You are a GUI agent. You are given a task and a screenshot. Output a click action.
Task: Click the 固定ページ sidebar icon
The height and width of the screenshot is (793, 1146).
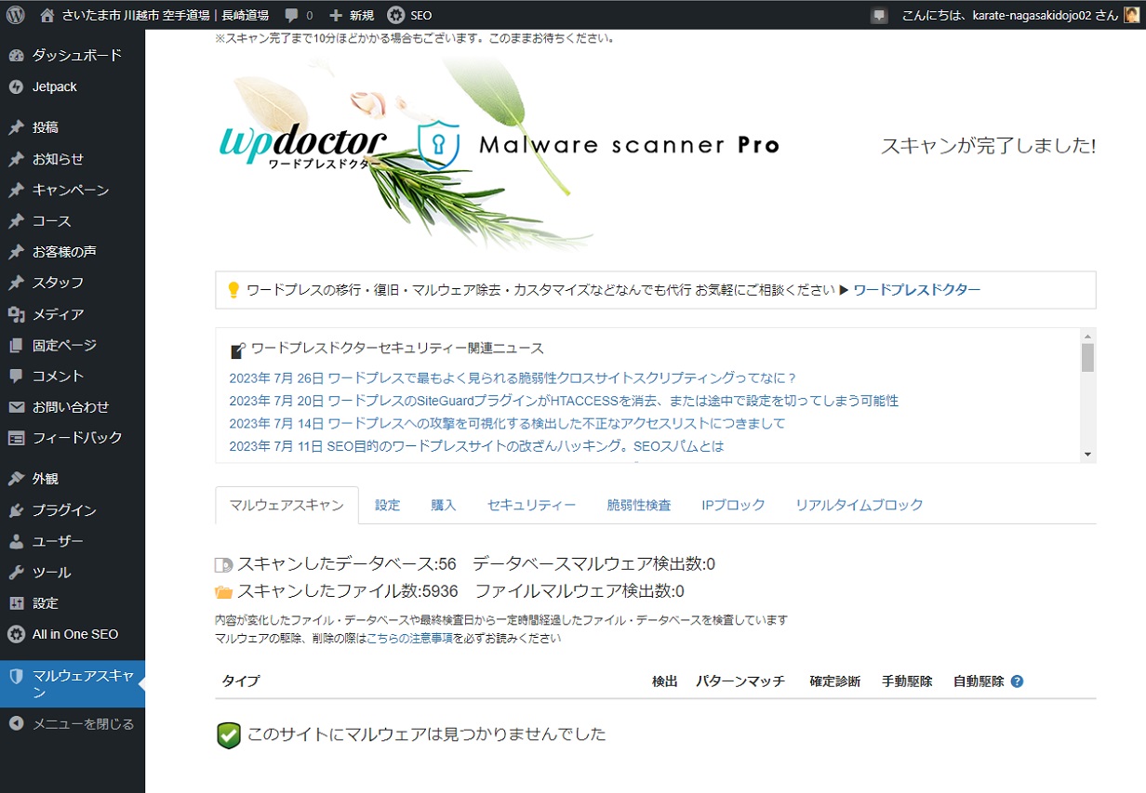point(16,345)
